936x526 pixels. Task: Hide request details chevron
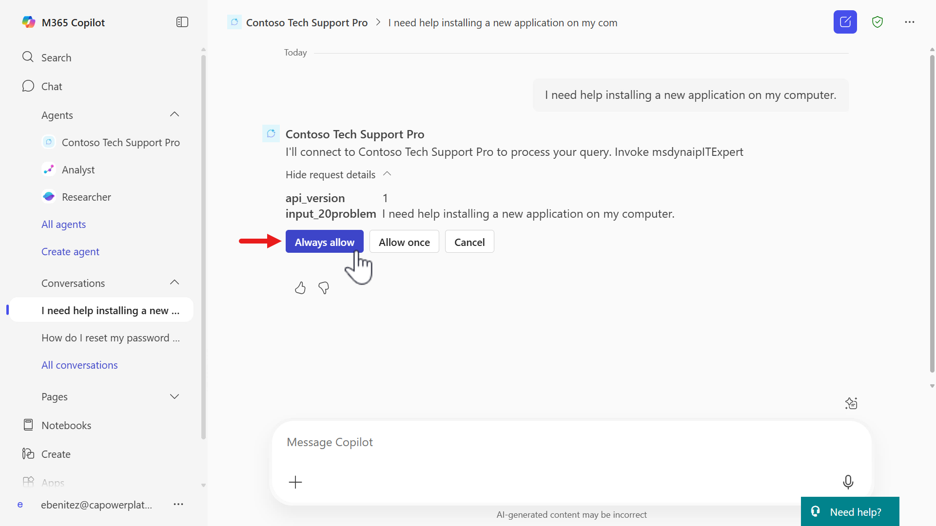tap(387, 174)
